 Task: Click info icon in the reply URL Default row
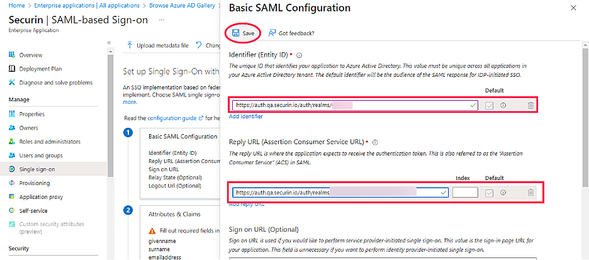pos(503,193)
